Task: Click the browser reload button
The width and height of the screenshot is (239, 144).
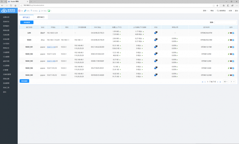Action: [x=11, y=5]
